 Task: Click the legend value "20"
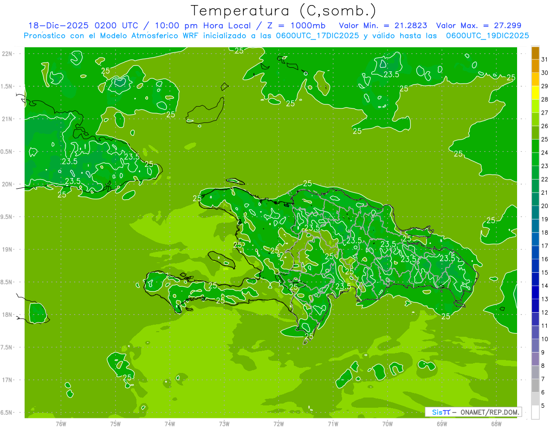point(545,206)
